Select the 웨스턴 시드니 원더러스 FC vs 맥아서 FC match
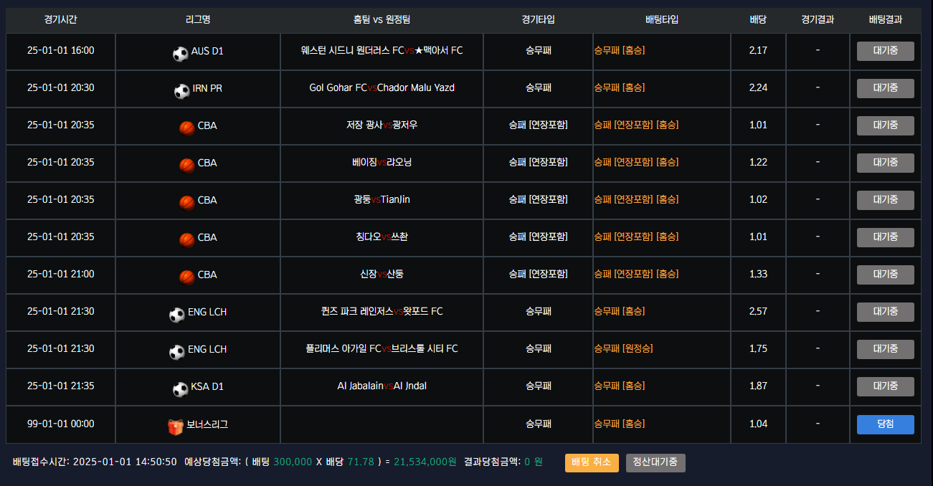The width and height of the screenshot is (933, 486). [382, 51]
